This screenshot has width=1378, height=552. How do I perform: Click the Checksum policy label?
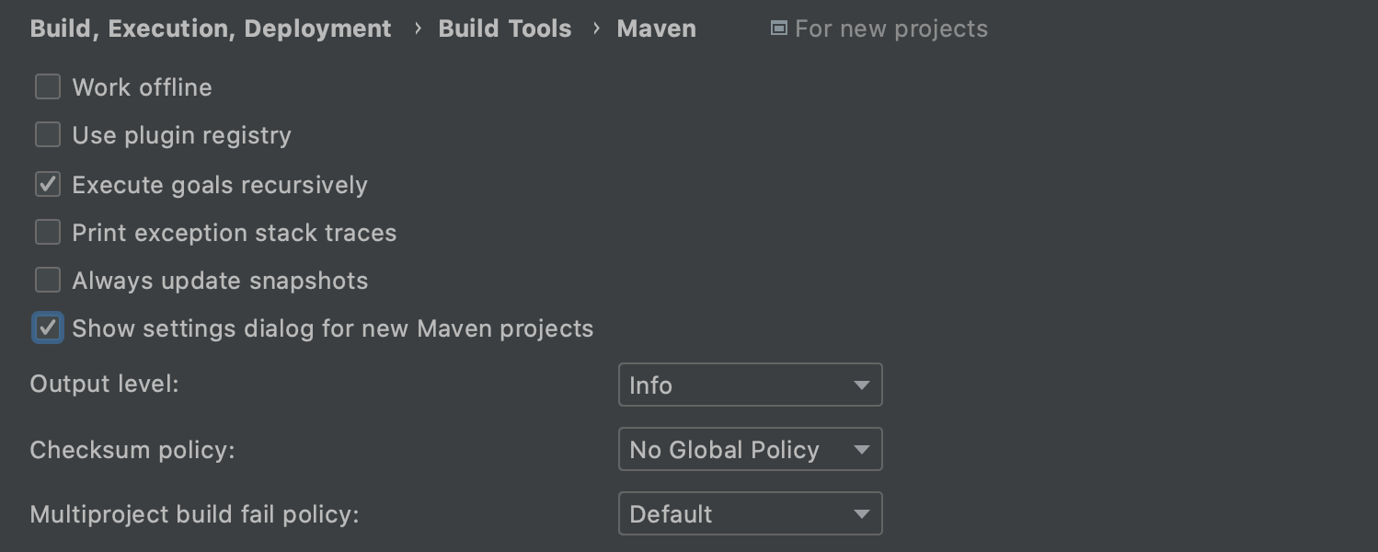pos(132,450)
